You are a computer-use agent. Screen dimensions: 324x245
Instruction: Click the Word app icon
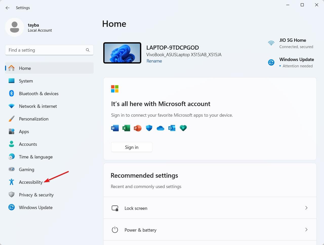[x=115, y=128]
